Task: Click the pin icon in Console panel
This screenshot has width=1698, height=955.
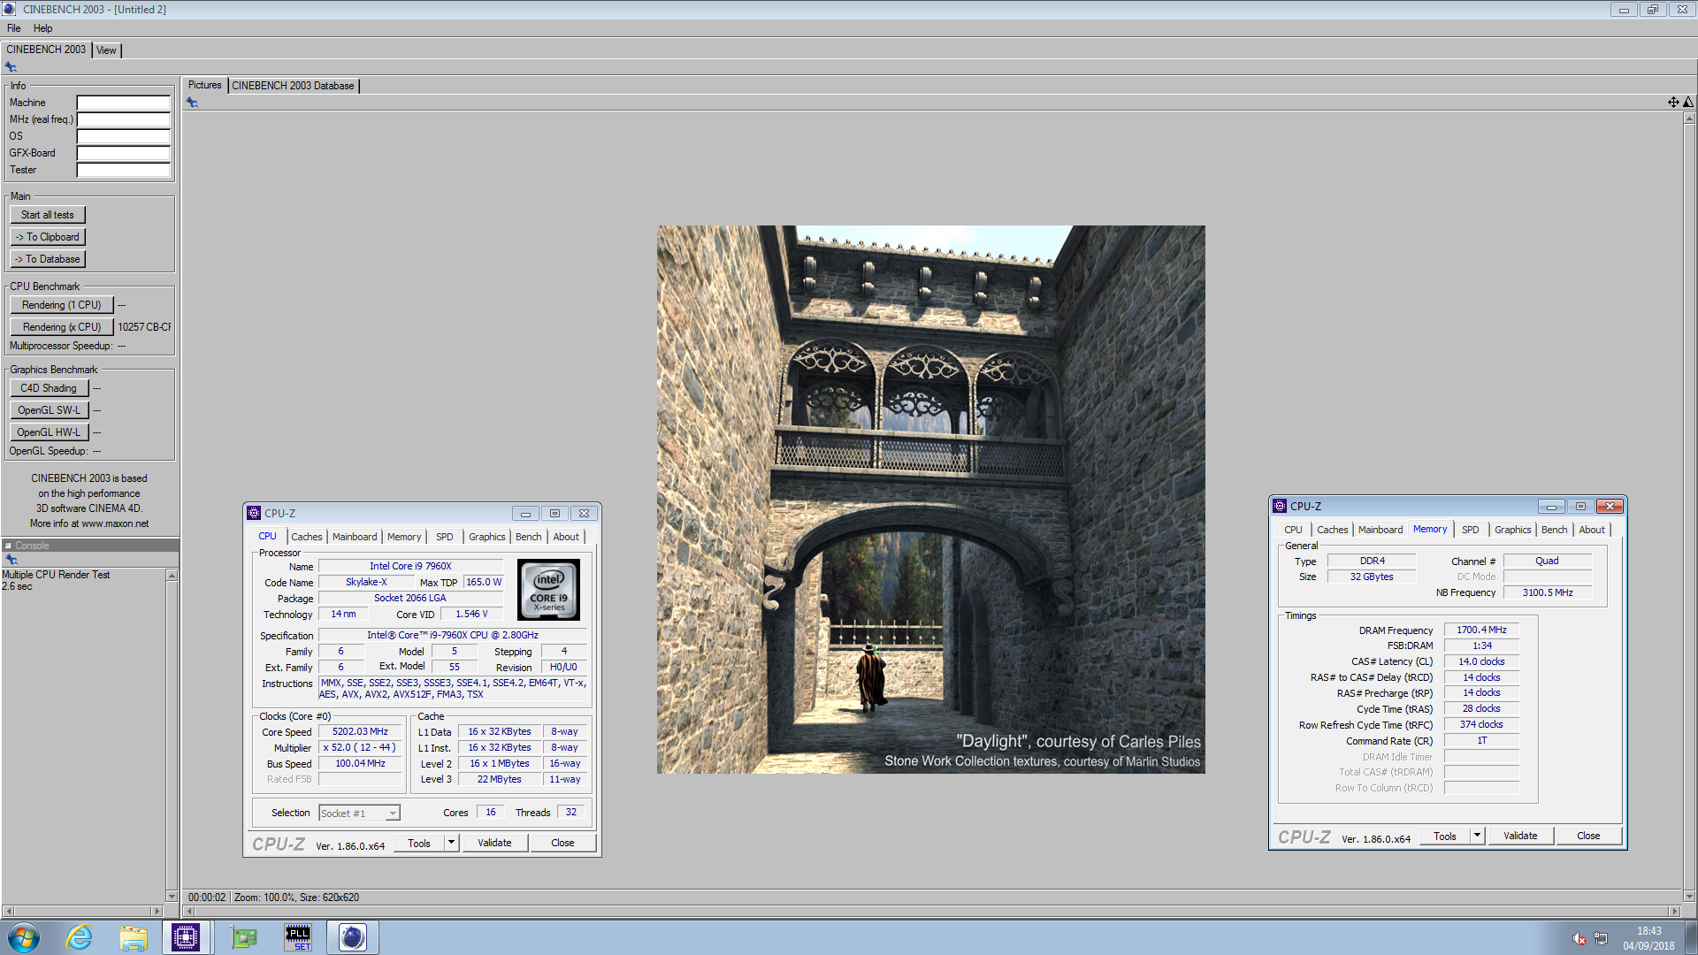Action: [11, 560]
